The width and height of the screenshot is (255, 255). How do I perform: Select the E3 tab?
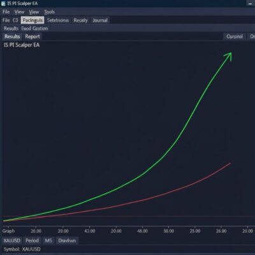tap(15, 20)
